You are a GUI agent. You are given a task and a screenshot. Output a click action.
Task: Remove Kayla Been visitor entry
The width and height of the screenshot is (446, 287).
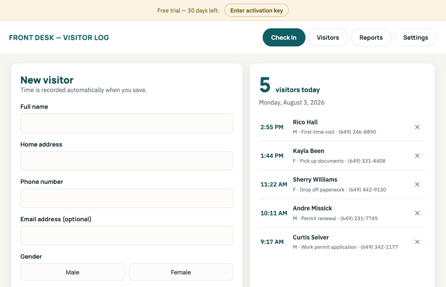[x=417, y=156]
